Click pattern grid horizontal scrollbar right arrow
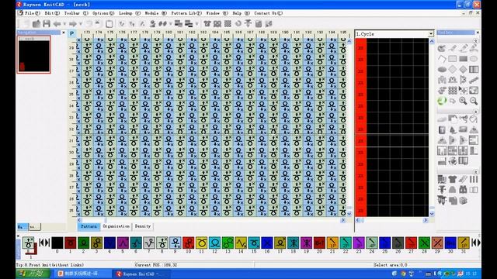The width and height of the screenshot is (497, 279). click(342, 220)
